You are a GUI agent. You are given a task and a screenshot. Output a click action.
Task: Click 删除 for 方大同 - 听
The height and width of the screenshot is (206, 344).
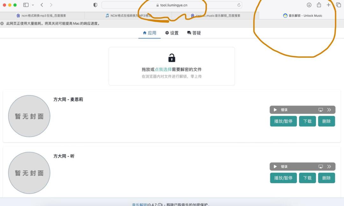[x=326, y=178]
